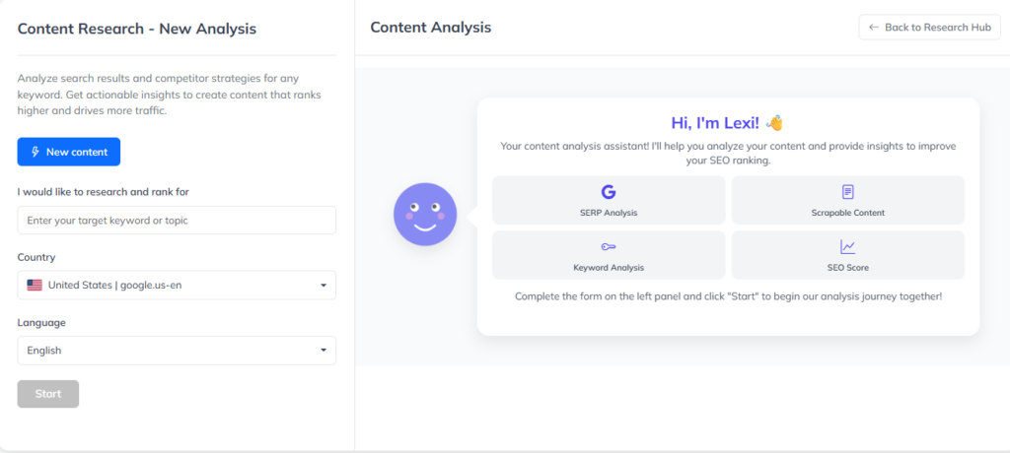Screen dimensions: 1010x453
Task: Click the Lexi smiley face avatar
Action: (x=425, y=213)
